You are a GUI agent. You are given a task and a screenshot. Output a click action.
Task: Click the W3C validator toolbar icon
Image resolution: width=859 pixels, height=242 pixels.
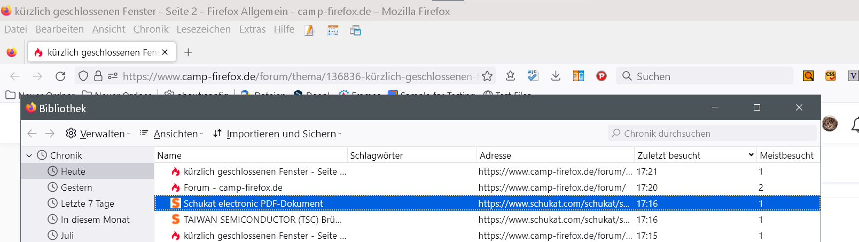(533, 76)
